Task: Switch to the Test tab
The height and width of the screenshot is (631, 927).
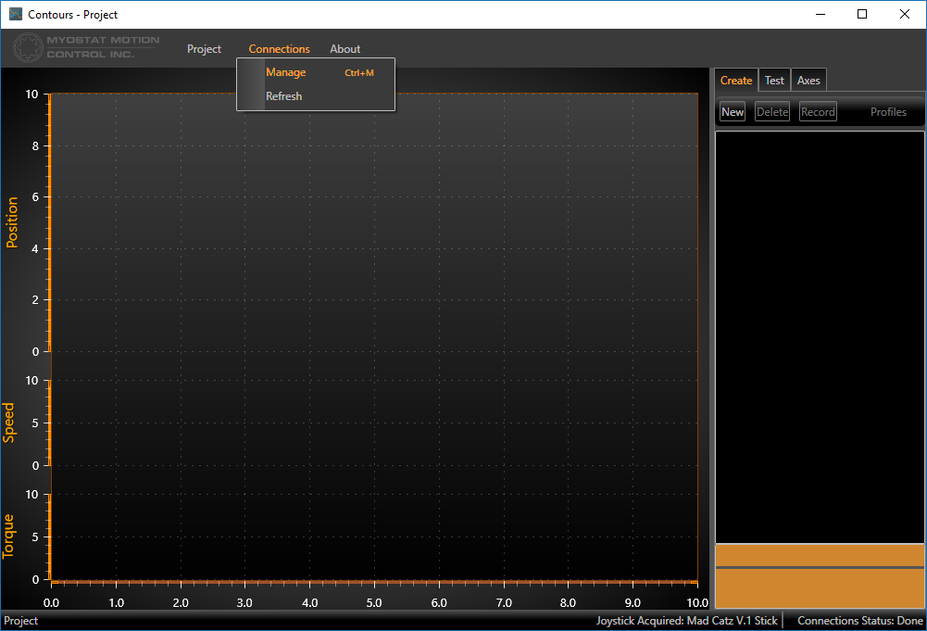Action: point(774,81)
